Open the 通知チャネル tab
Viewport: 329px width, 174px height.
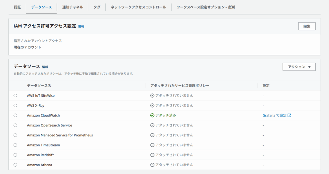(x=73, y=7)
